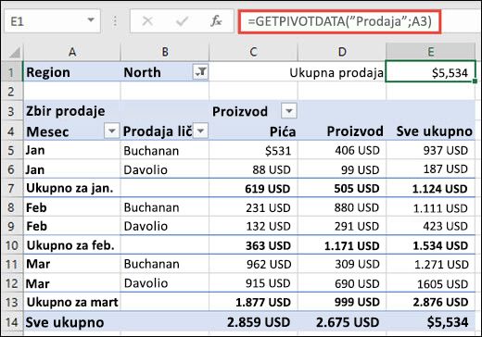Click the Select All corner triangle

click(15, 53)
